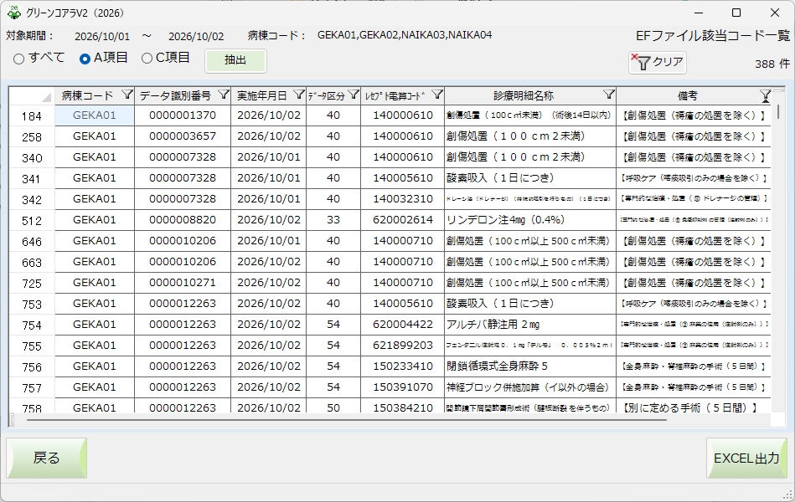Click the 病棟コード column header
Screen dimensions: 795x502
click(95, 95)
